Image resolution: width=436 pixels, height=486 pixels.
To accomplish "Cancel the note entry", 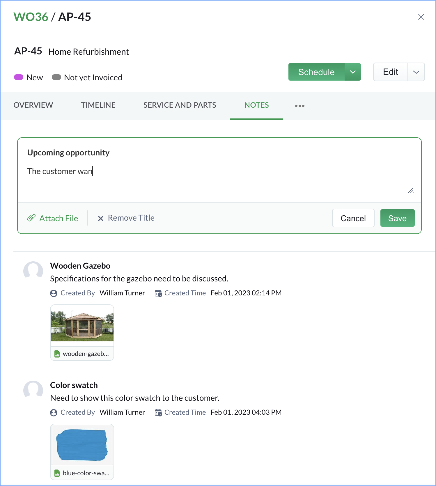I will 353,218.
